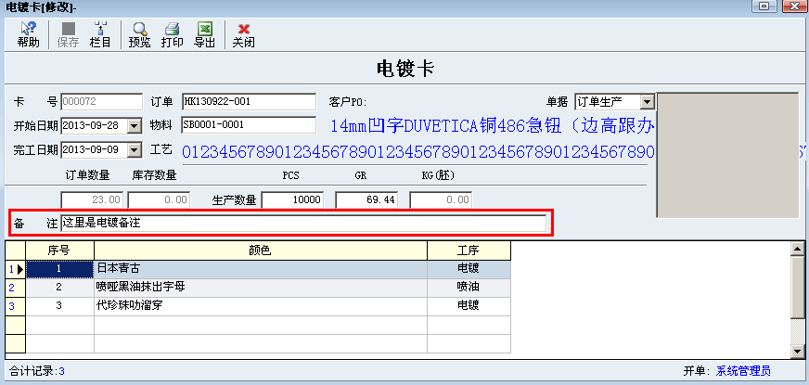Click the 订单 field HK130922-001
The image size is (809, 385).
(249, 102)
